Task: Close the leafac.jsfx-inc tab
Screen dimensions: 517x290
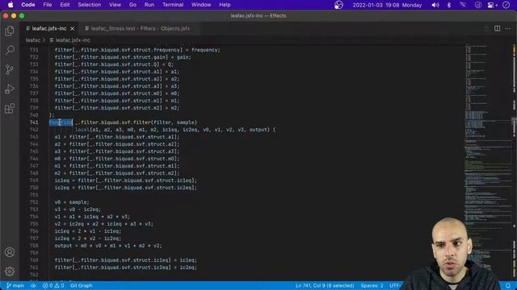Action: click(x=72, y=29)
